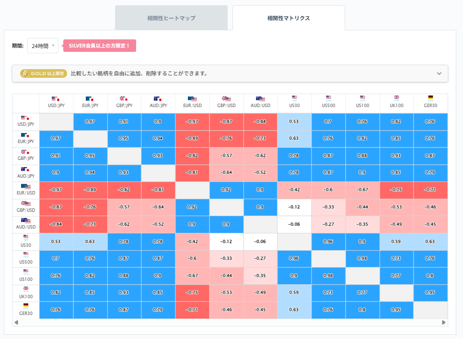Viewport: 463px width, 339px height.
Task: Click the 0.97 USD/JPY-EUR/JPY correlation cell
Action: pos(90,121)
